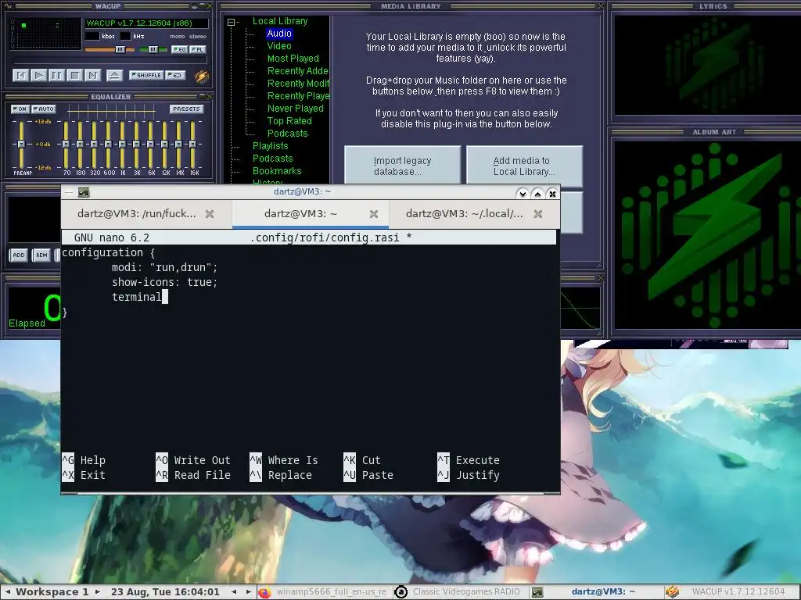The image size is (801, 600).
Task: Stop playback in the WACUP player
Action: (74, 76)
